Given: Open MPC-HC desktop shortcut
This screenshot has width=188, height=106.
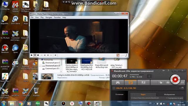Looking at the screenshot, I should (x=15, y=63).
